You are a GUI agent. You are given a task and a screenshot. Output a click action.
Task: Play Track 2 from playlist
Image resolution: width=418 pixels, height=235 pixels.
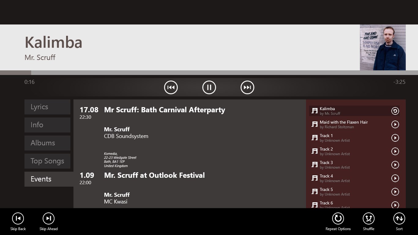tap(395, 151)
